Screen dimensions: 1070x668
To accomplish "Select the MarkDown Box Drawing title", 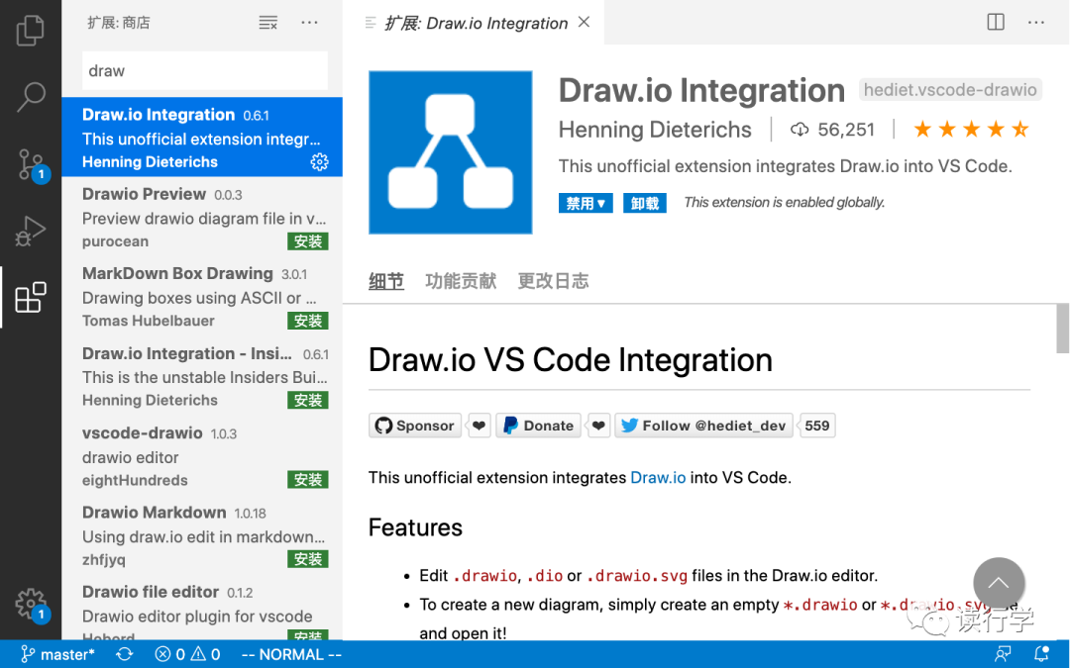I will click(177, 273).
